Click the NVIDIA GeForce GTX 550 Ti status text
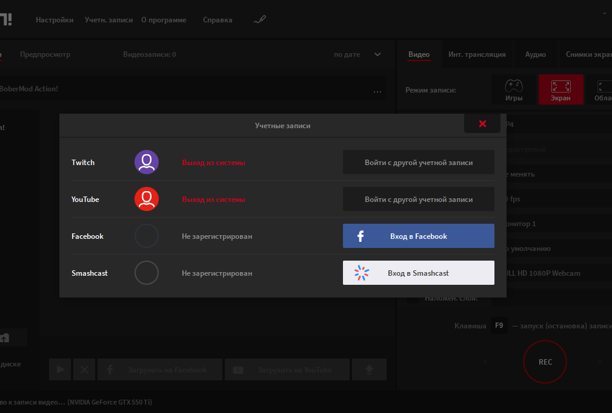This screenshot has width=612, height=413. (110, 402)
